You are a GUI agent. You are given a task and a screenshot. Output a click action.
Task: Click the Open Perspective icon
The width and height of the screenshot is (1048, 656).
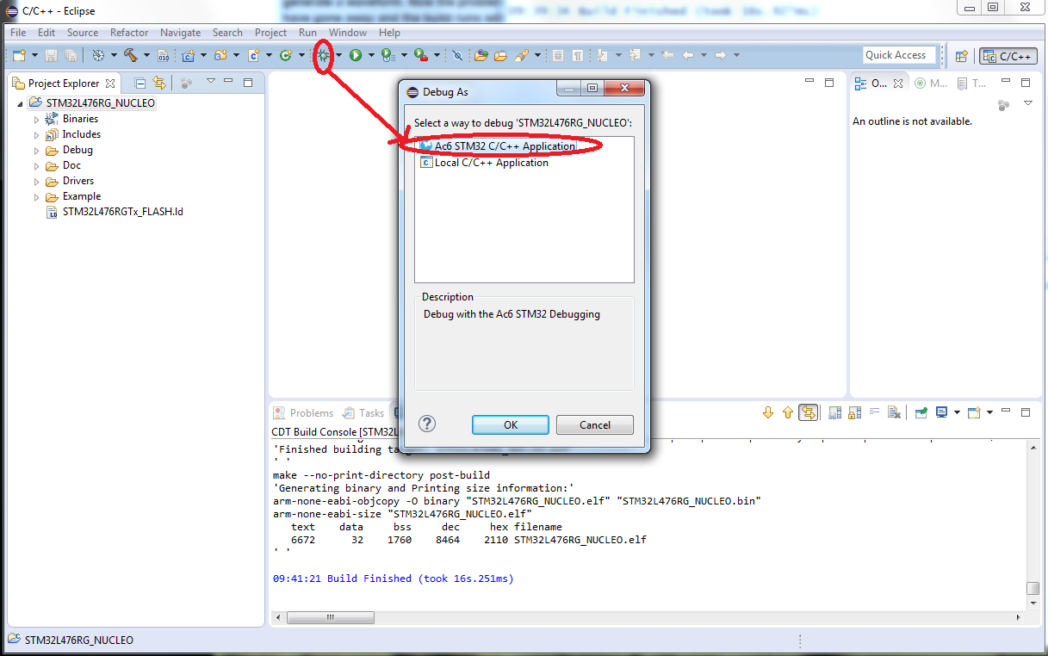coord(962,56)
